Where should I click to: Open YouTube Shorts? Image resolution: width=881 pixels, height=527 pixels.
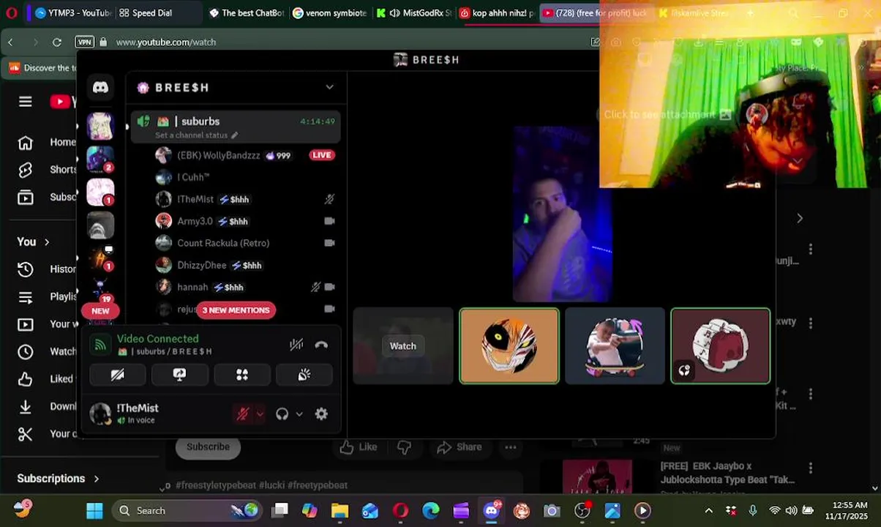pos(48,169)
